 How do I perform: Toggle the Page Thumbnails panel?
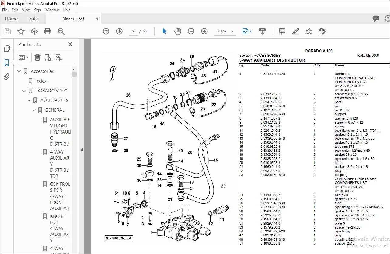point(7,49)
